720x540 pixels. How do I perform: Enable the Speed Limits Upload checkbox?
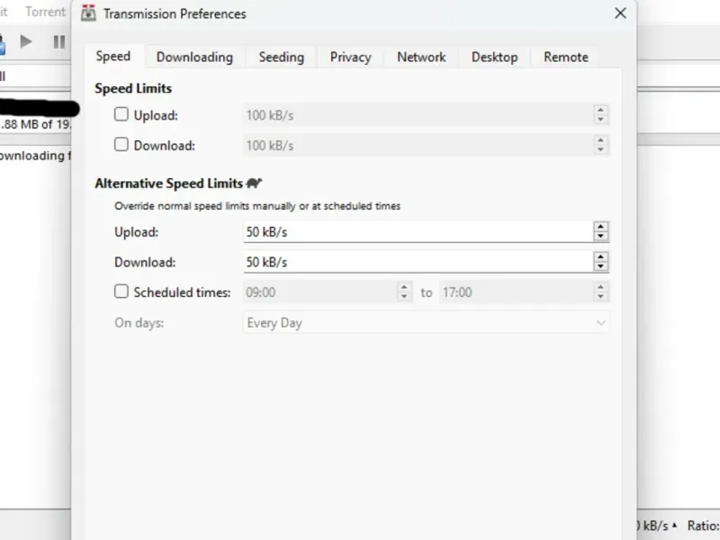121,115
